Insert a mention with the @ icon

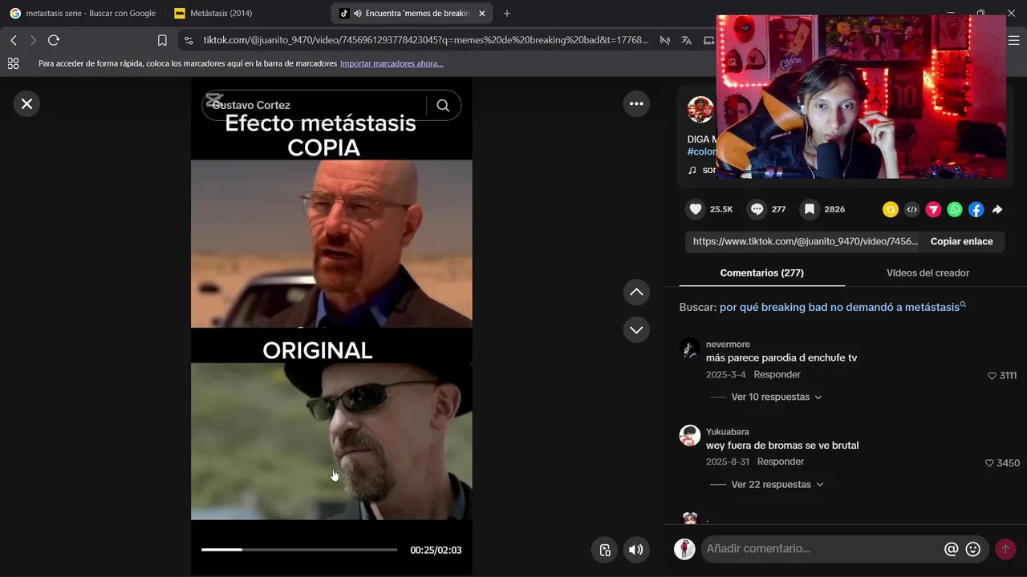pos(951,549)
